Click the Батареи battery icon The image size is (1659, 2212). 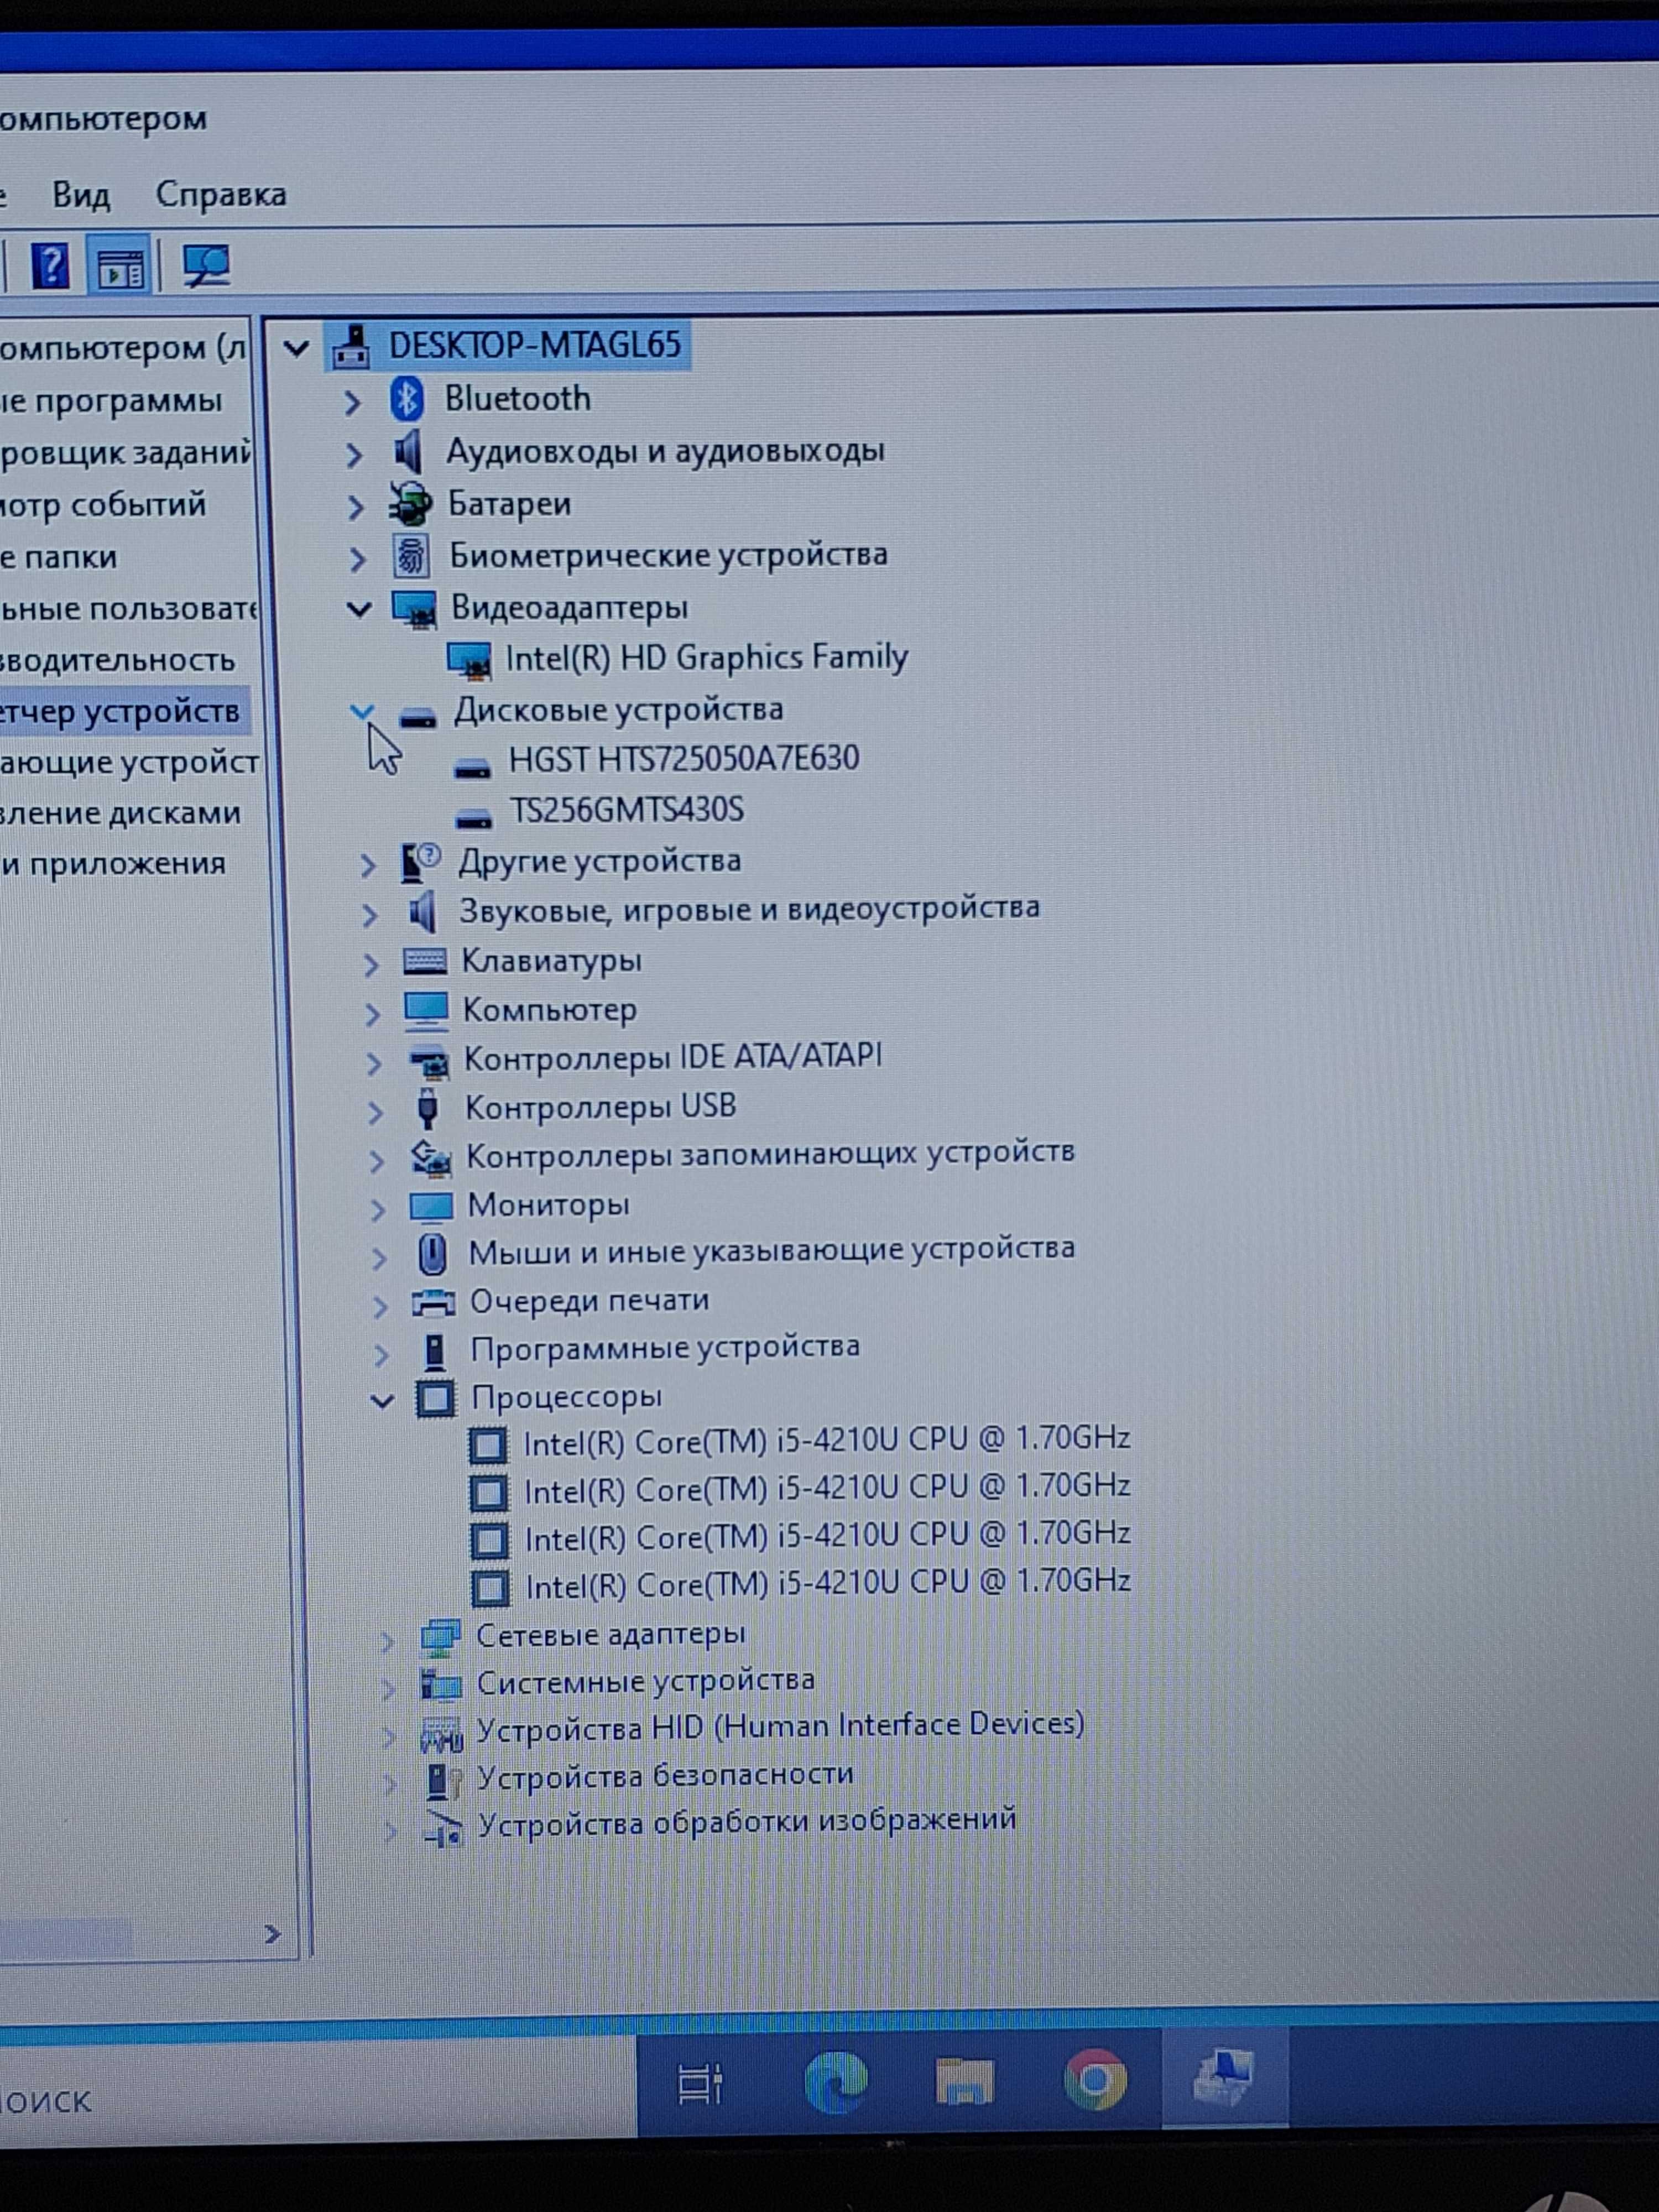[x=409, y=505]
